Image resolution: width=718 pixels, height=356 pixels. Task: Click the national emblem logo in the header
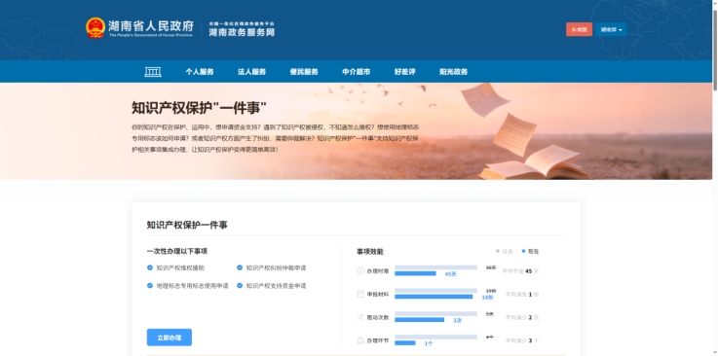95,28
